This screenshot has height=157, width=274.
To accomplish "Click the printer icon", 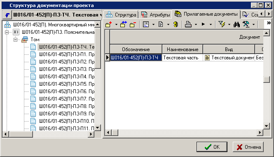I will (188, 24).
